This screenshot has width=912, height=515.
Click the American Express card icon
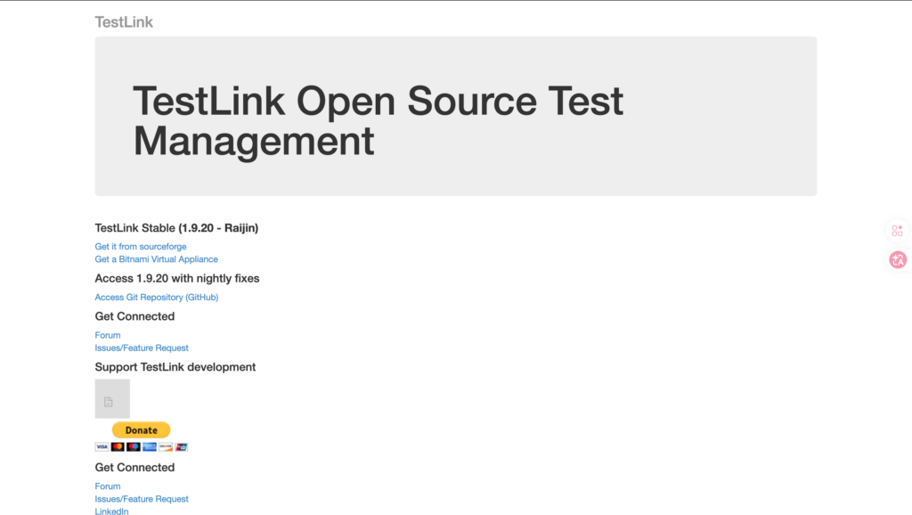point(150,446)
